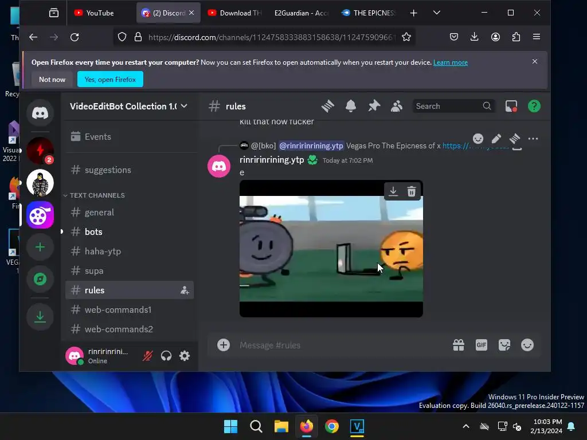Viewport: 587px width, 440px height.
Task: Open Firefox application menu hamburger
Action: pyautogui.click(x=537, y=37)
